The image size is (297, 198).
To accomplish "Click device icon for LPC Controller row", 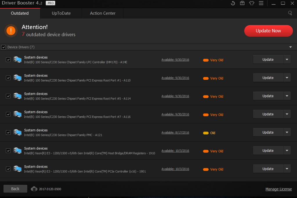I will 17,60.
